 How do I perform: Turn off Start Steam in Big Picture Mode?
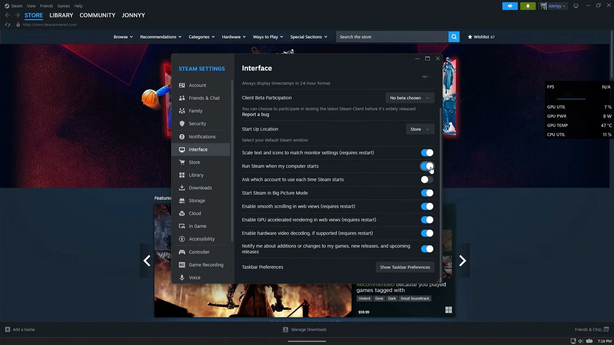click(x=427, y=193)
